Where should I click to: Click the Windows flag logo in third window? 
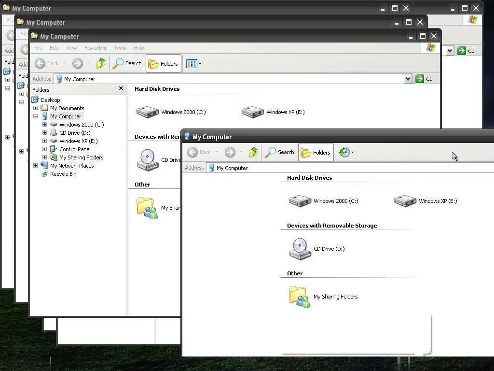(430, 48)
